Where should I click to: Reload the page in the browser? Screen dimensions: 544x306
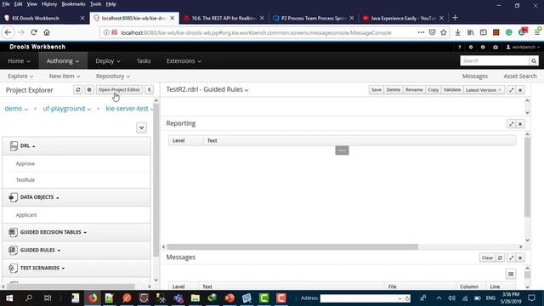(34, 32)
